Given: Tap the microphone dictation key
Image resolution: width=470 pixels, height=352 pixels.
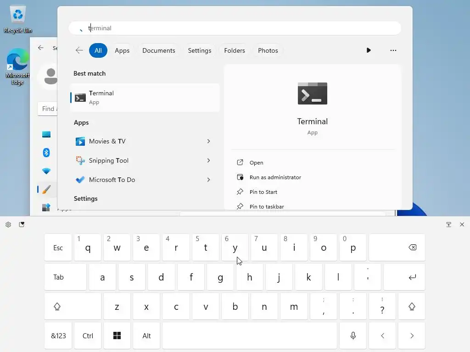Looking at the screenshot, I should pos(353,335).
